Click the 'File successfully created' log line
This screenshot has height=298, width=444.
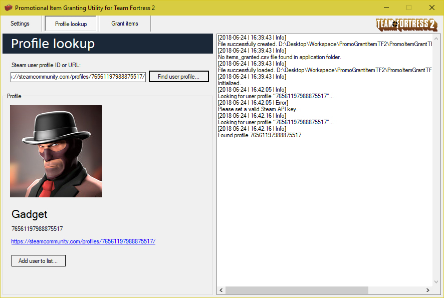pyautogui.click(x=325, y=44)
